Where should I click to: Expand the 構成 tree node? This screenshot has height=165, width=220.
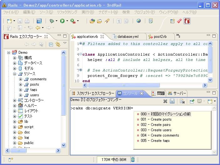click(x=14, y=58)
